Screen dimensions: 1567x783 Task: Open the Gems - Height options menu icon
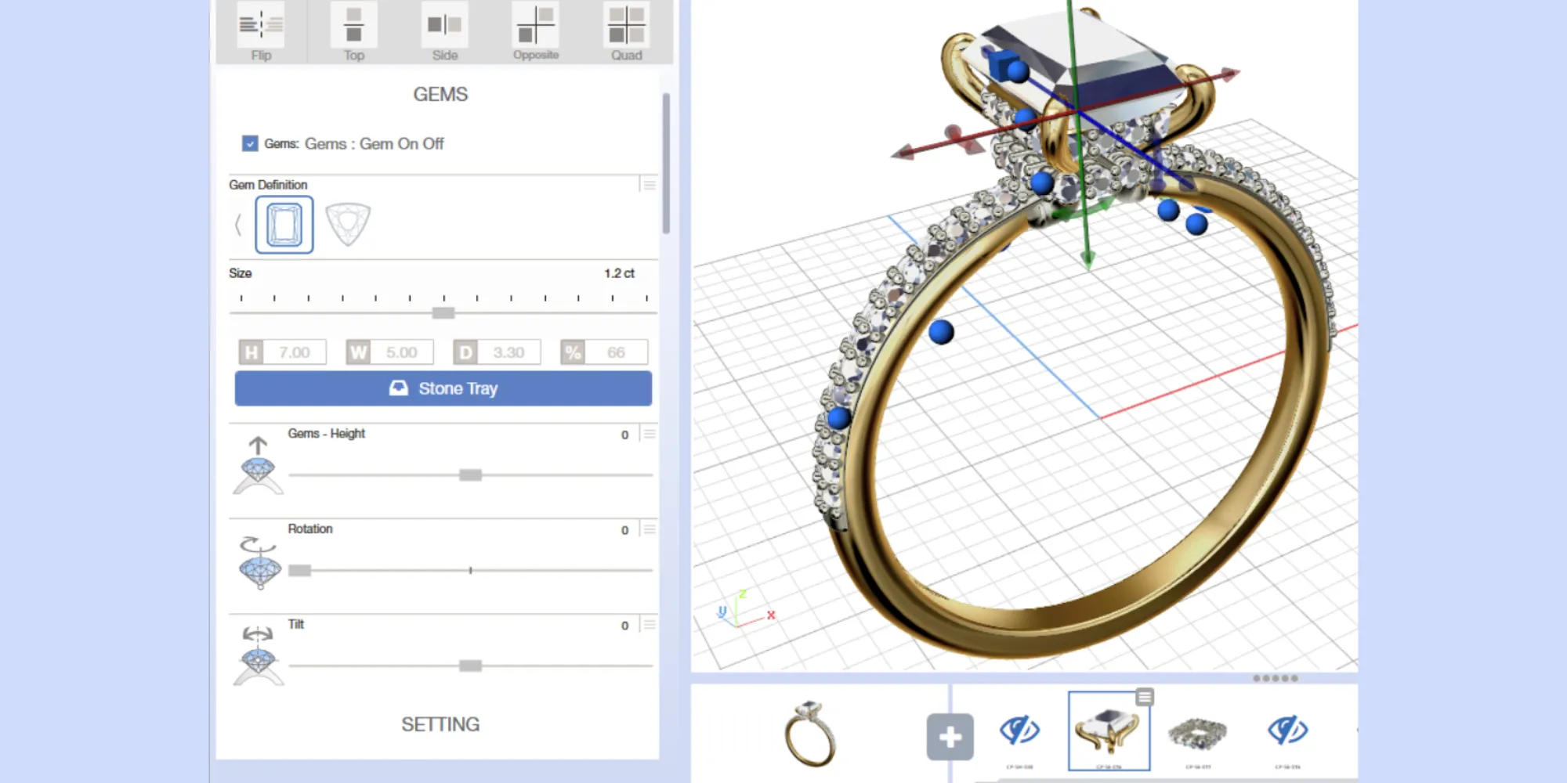(x=649, y=434)
